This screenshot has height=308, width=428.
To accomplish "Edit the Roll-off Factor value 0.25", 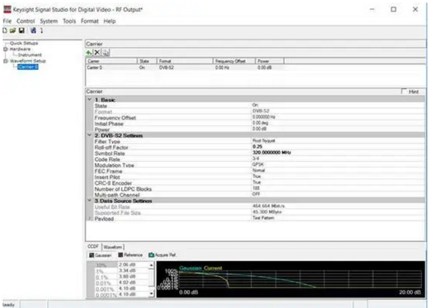I will coord(338,146).
